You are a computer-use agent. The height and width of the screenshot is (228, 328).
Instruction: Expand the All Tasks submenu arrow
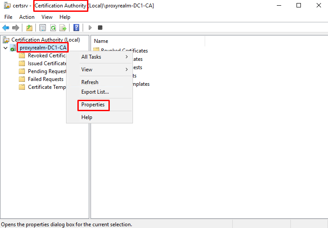126,57
